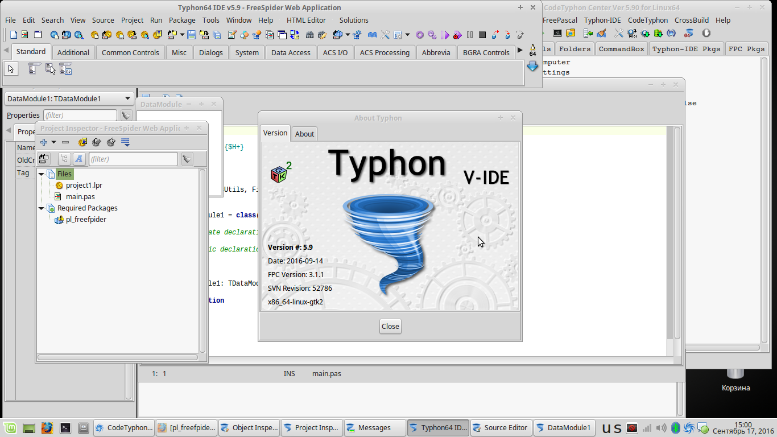The height and width of the screenshot is (437, 777).
Task: Click the purple run arrow icon
Action: pyautogui.click(x=445, y=35)
